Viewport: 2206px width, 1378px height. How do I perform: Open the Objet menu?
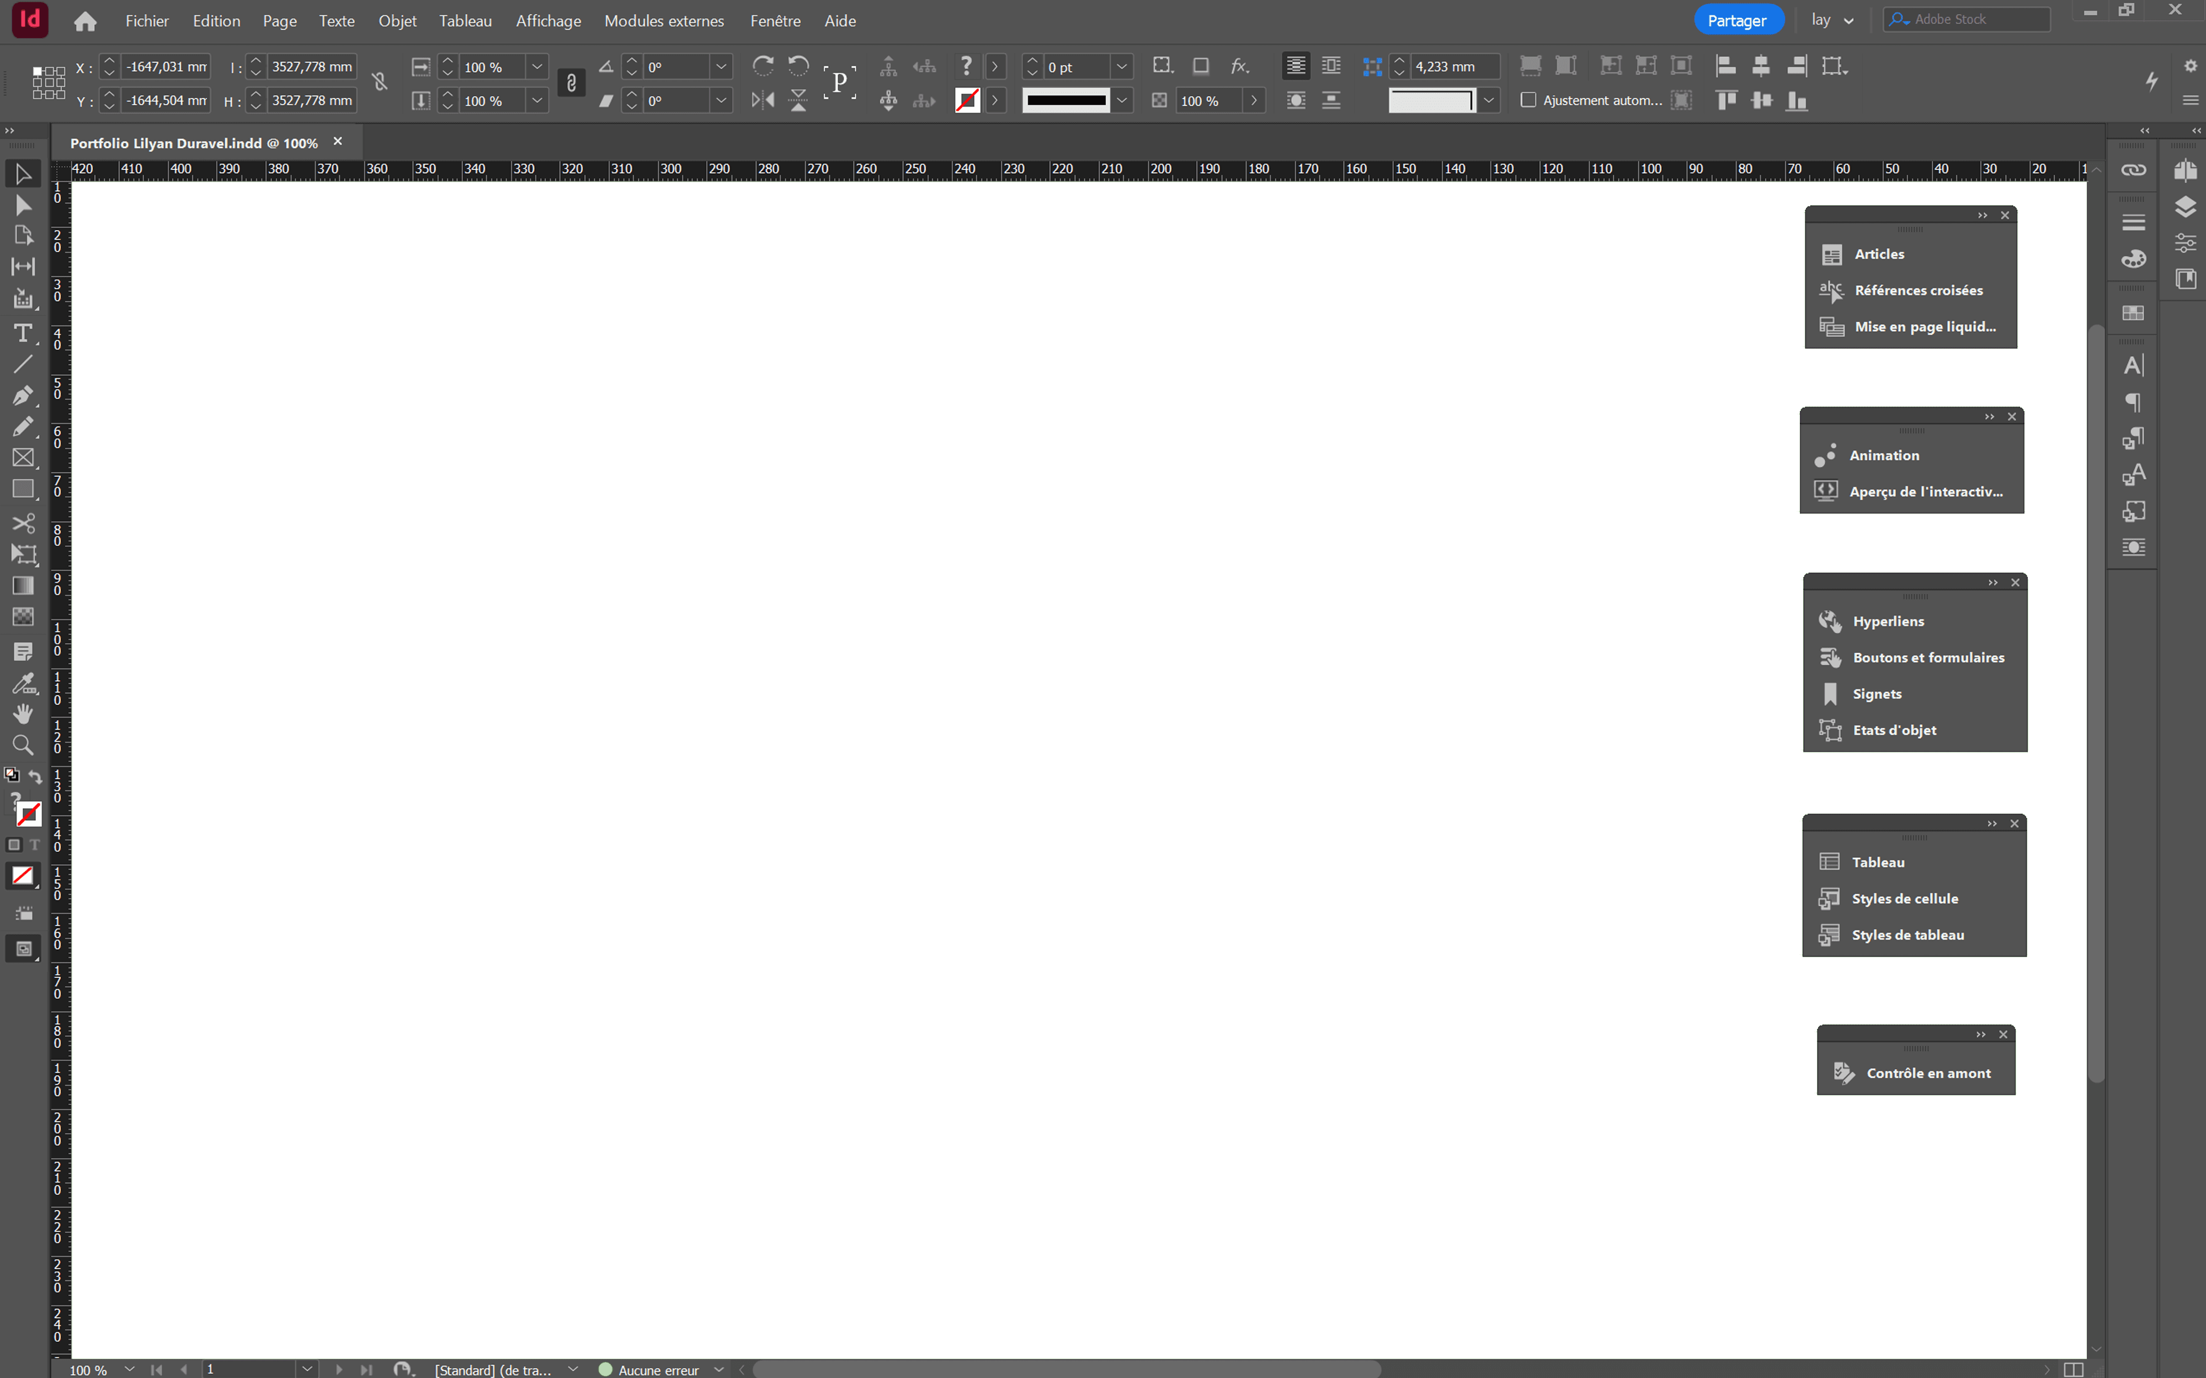397,20
